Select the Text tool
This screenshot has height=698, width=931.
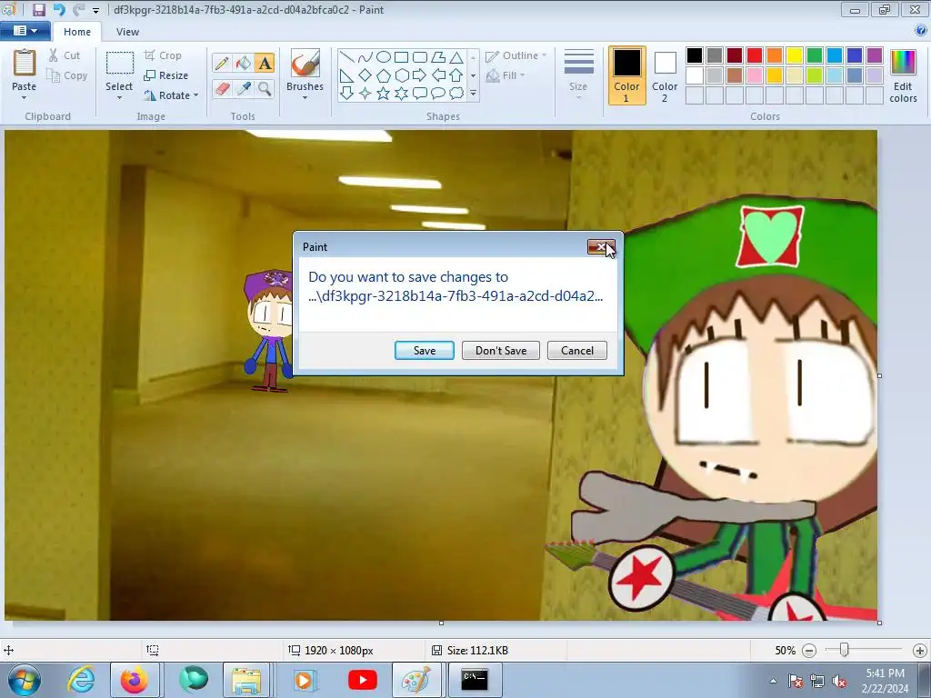(x=265, y=63)
